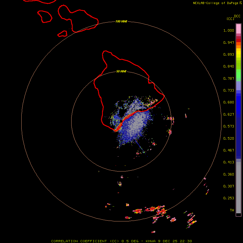Click the 0.307 scale value
The height and width of the screenshot is (243, 243).
click(x=229, y=186)
